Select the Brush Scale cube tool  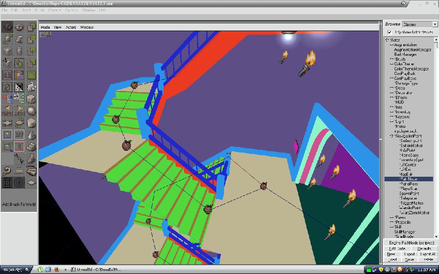click(7, 51)
